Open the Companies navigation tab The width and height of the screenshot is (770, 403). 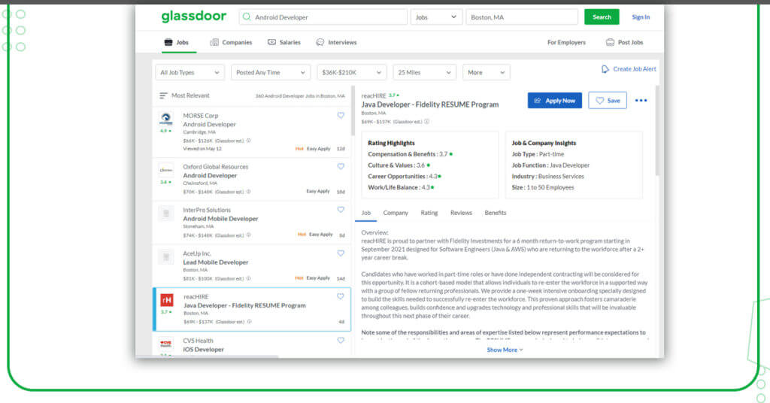click(232, 43)
